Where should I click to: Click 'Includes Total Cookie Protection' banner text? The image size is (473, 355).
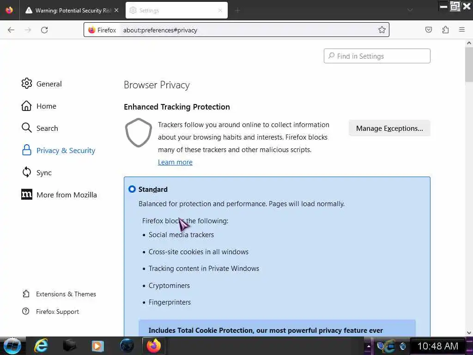pyautogui.click(x=266, y=331)
